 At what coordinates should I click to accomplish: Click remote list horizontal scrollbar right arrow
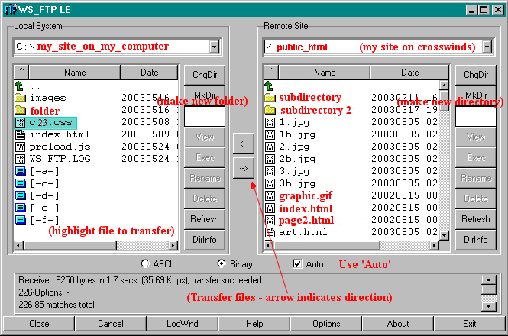[434, 246]
